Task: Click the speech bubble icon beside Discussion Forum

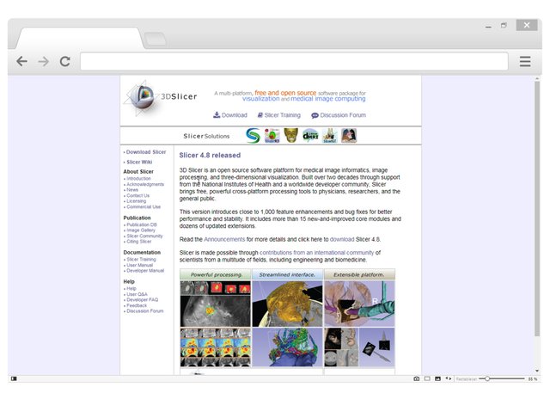Action: pyautogui.click(x=315, y=115)
